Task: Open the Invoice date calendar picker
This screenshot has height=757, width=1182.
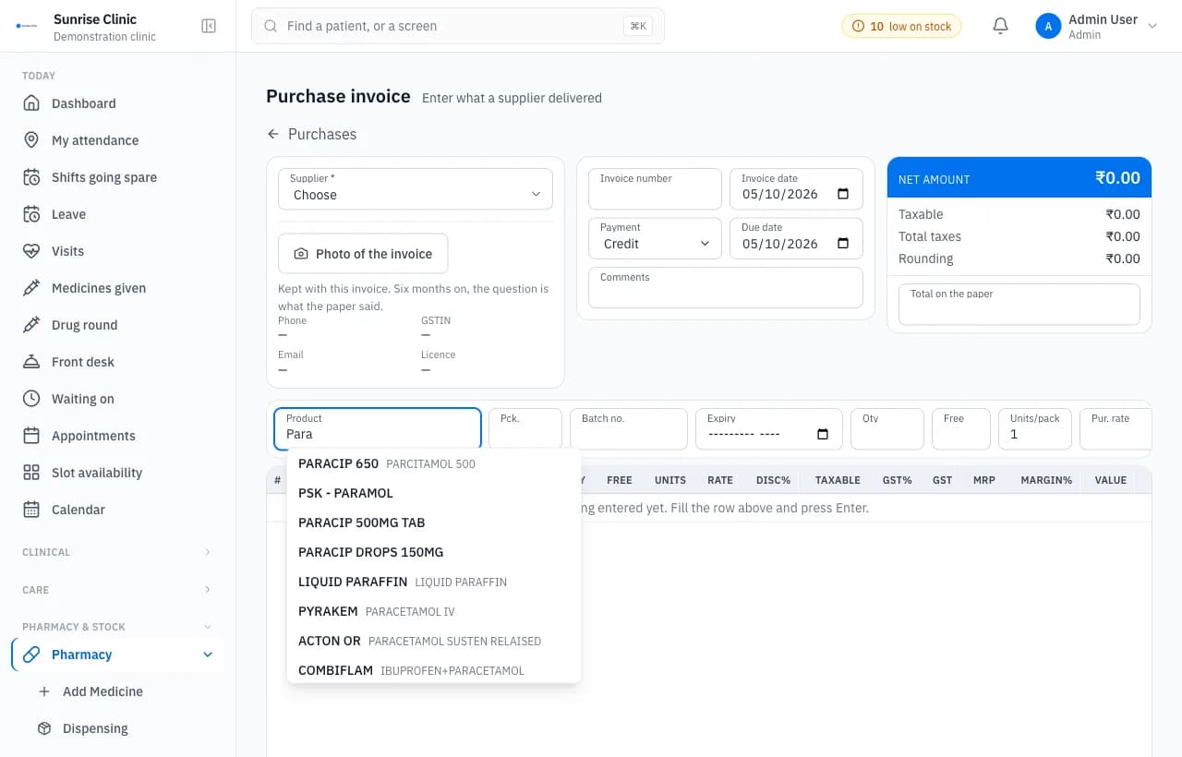Action: pos(843,194)
